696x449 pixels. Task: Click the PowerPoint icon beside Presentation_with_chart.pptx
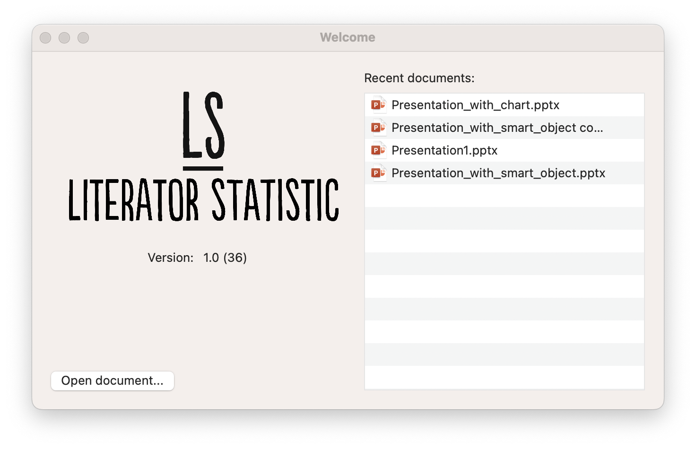pos(378,105)
